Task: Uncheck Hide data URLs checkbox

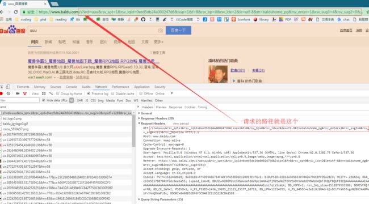Action: coord(43,100)
